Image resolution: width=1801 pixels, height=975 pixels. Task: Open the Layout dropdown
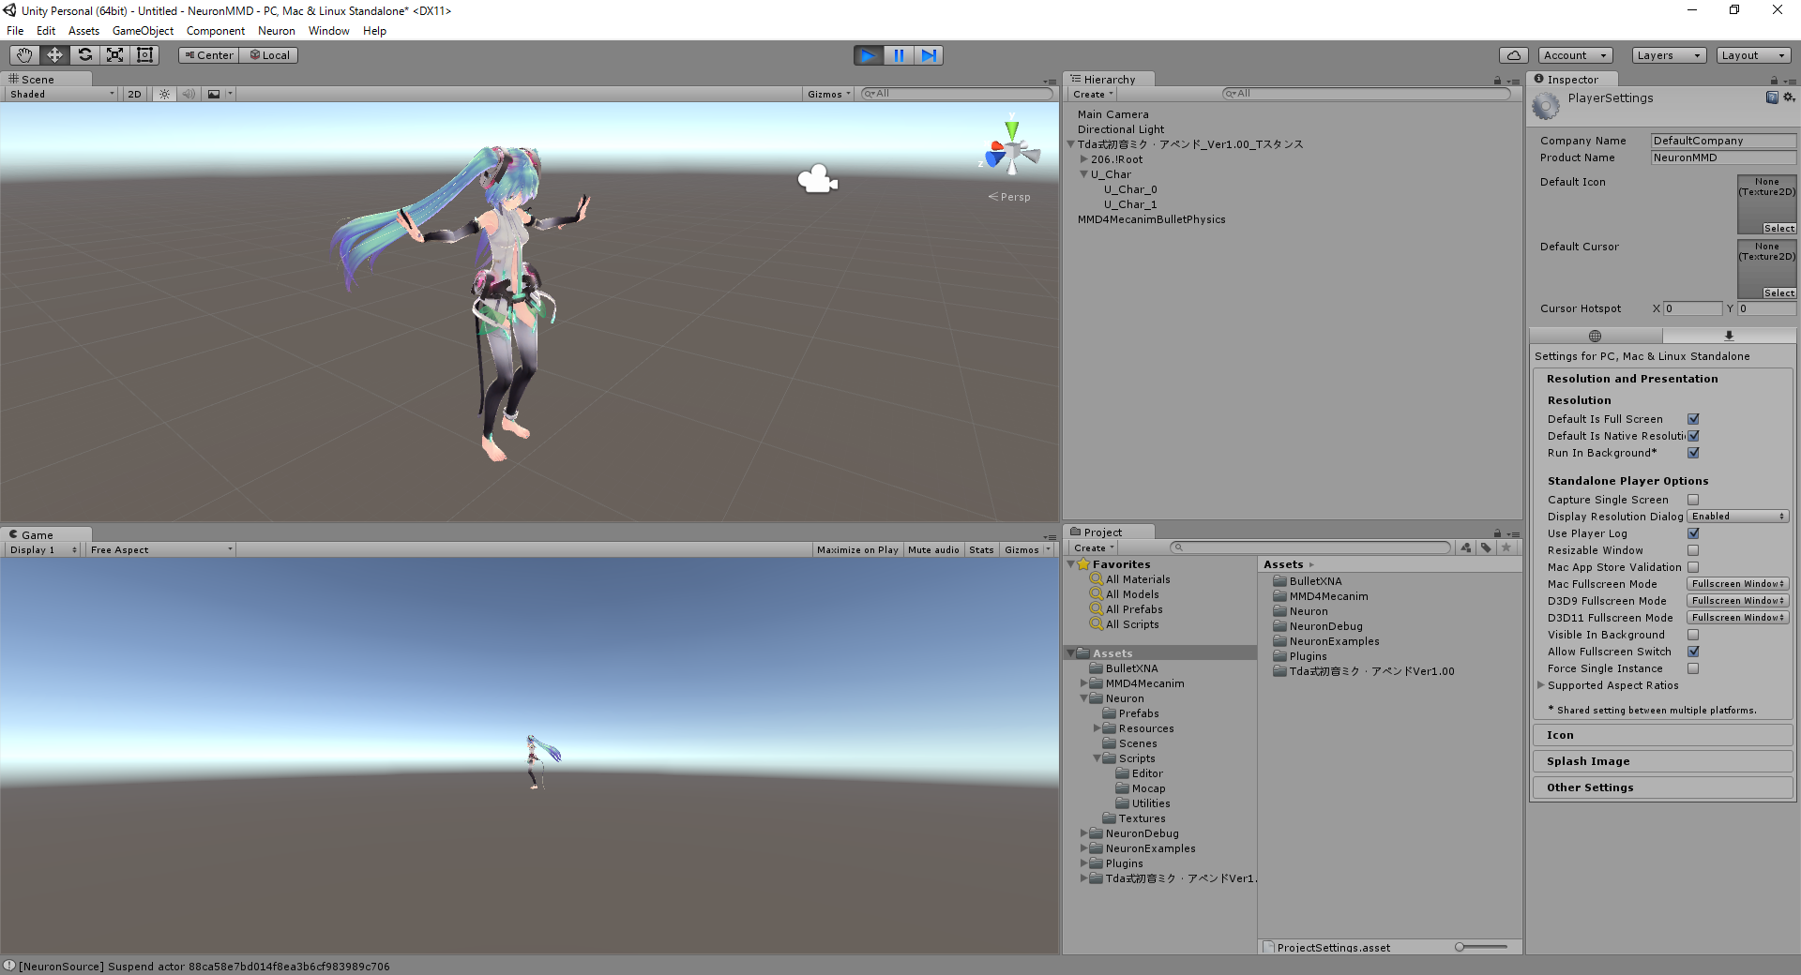(1753, 54)
